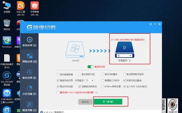Click the green 下一步 next button

coord(108,102)
